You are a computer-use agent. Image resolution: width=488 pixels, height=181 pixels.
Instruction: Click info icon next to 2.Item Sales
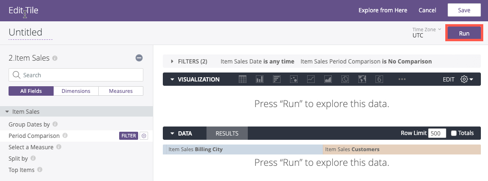[x=55, y=58]
